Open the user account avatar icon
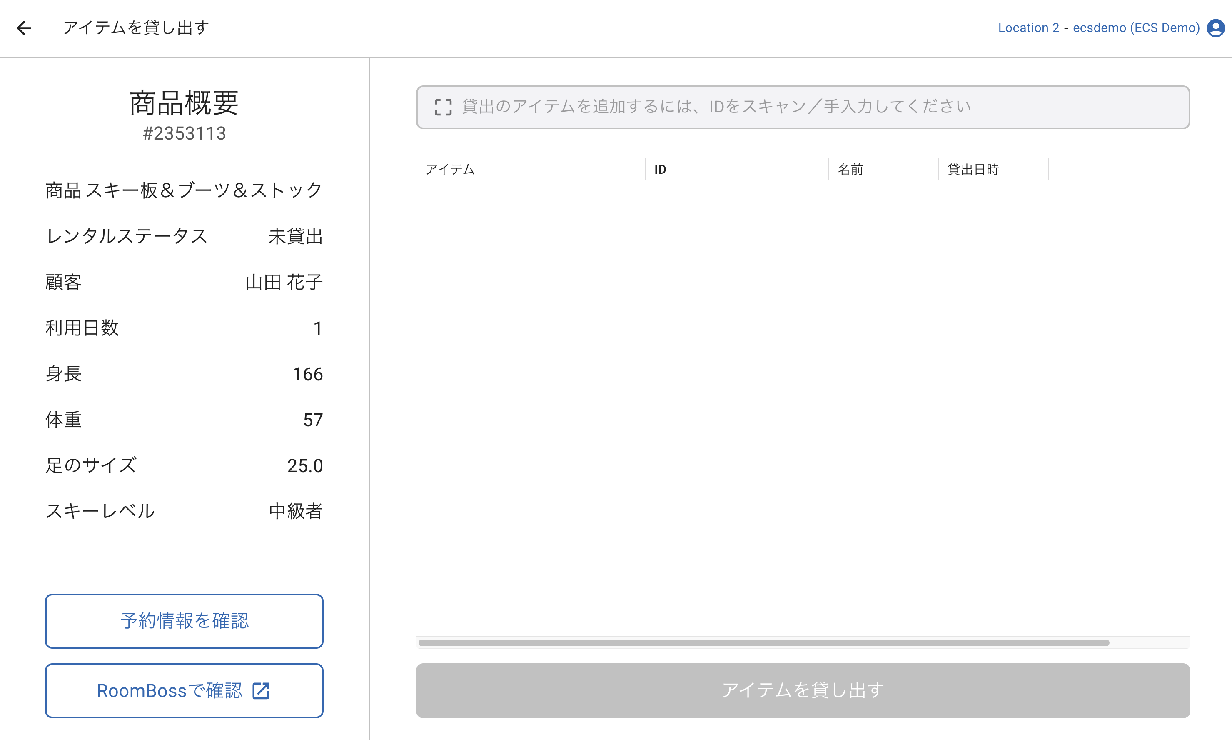The image size is (1232, 740). (1216, 28)
